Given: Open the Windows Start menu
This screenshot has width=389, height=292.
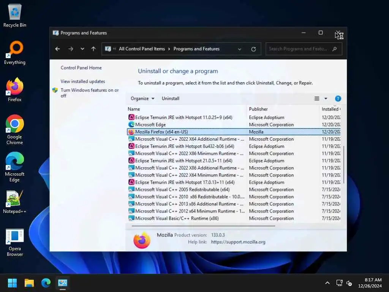Looking at the screenshot, I should pos(12,283).
